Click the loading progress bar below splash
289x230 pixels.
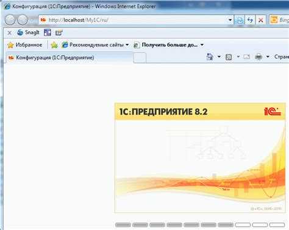point(200,225)
